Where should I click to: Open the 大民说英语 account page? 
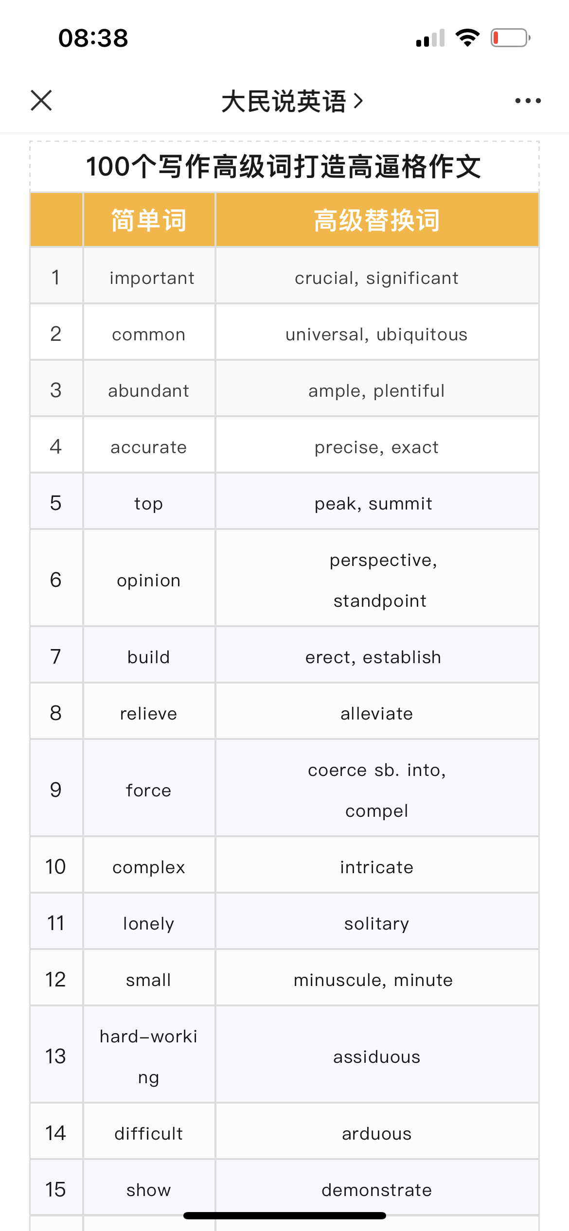click(284, 101)
